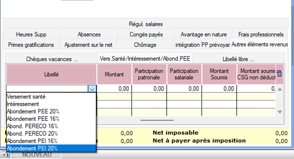
Task: Select Versement santé from the list
Action: 51,97
